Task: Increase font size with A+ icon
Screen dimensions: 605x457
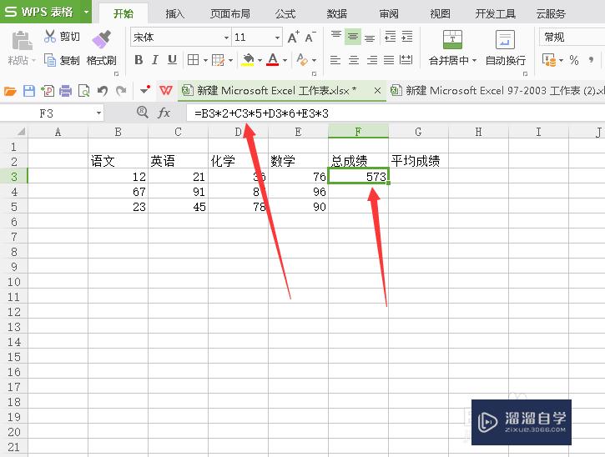Action: [293, 37]
